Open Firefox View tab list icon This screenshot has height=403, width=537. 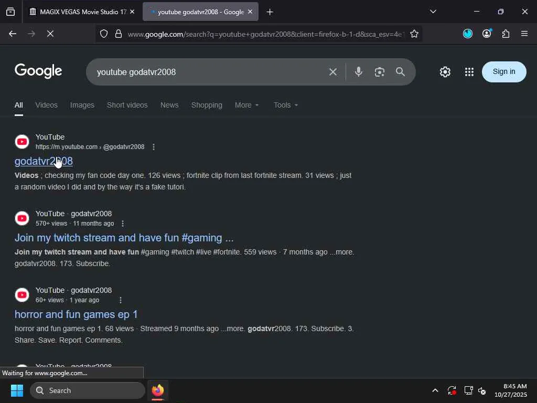[x=10, y=12]
